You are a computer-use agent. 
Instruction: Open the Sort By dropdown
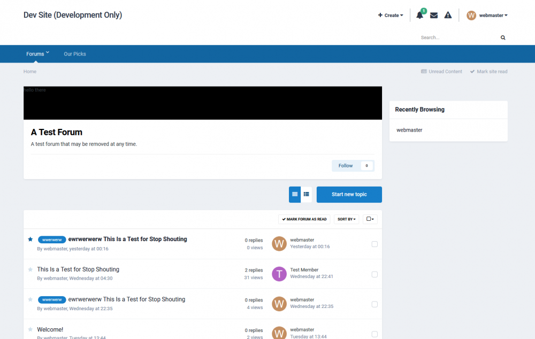[x=346, y=219]
